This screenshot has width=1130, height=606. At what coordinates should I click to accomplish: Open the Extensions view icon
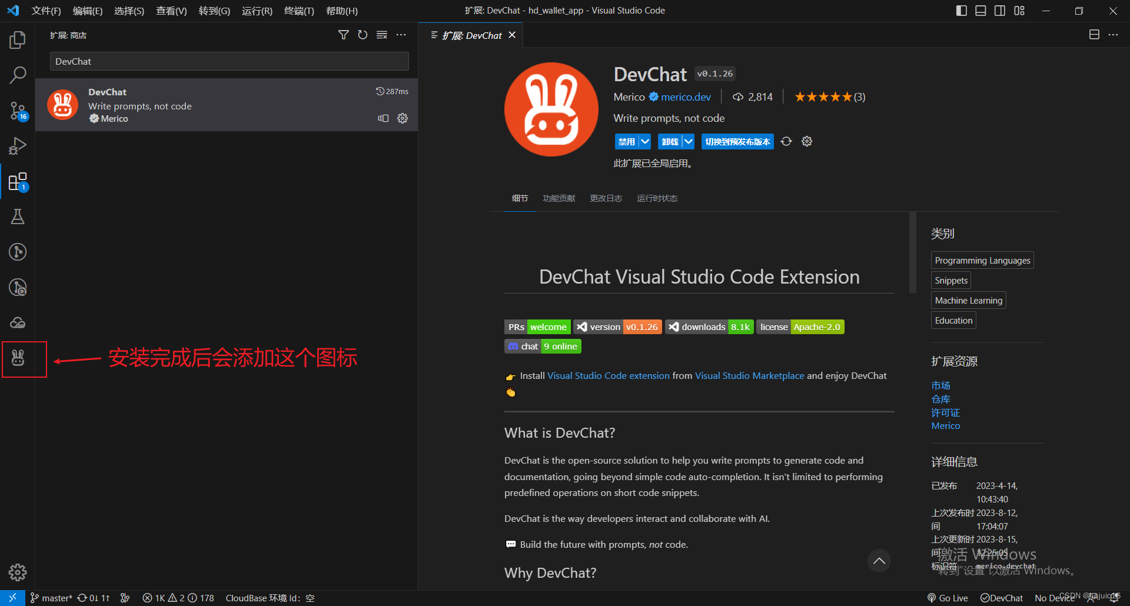click(x=18, y=182)
